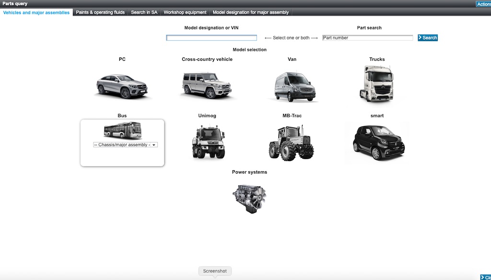Viewport: 491px width, 280px height.
Task: Select the PC coupe vehicle image
Action: (x=122, y=86)
